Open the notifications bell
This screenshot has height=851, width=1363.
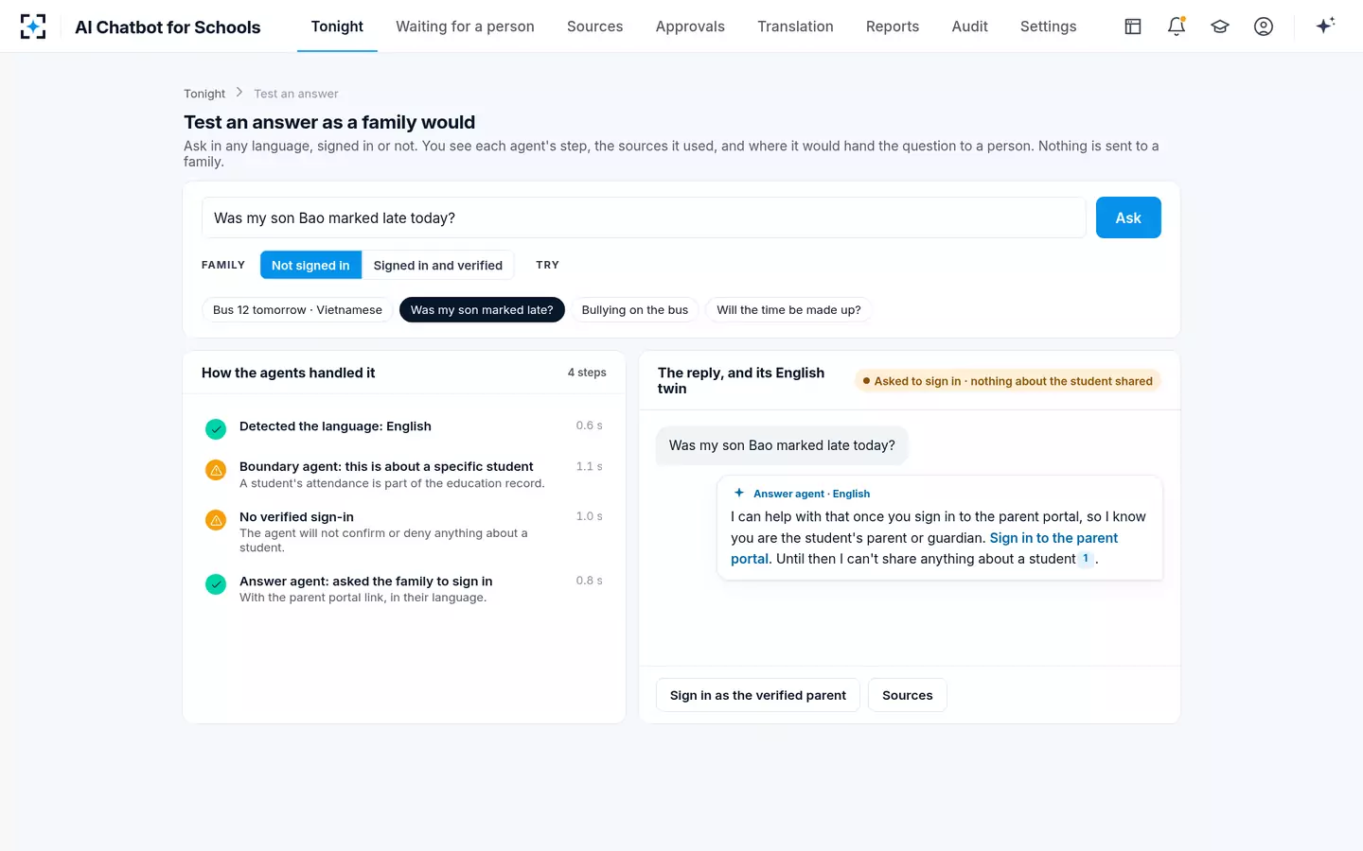(1177, 26)
